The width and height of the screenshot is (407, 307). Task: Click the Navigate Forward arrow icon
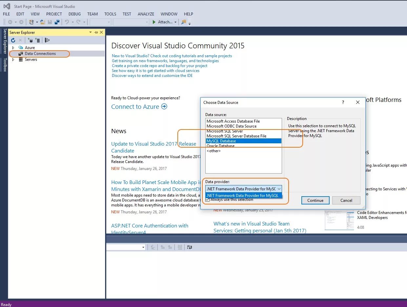21,22
